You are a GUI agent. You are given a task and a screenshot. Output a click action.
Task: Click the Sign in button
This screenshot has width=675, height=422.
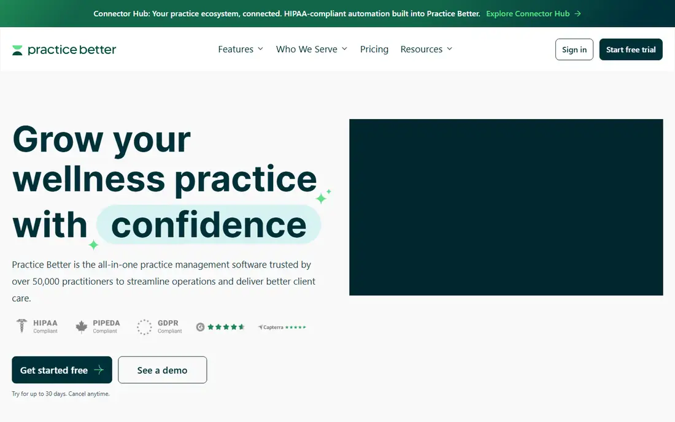pos(574,50)
